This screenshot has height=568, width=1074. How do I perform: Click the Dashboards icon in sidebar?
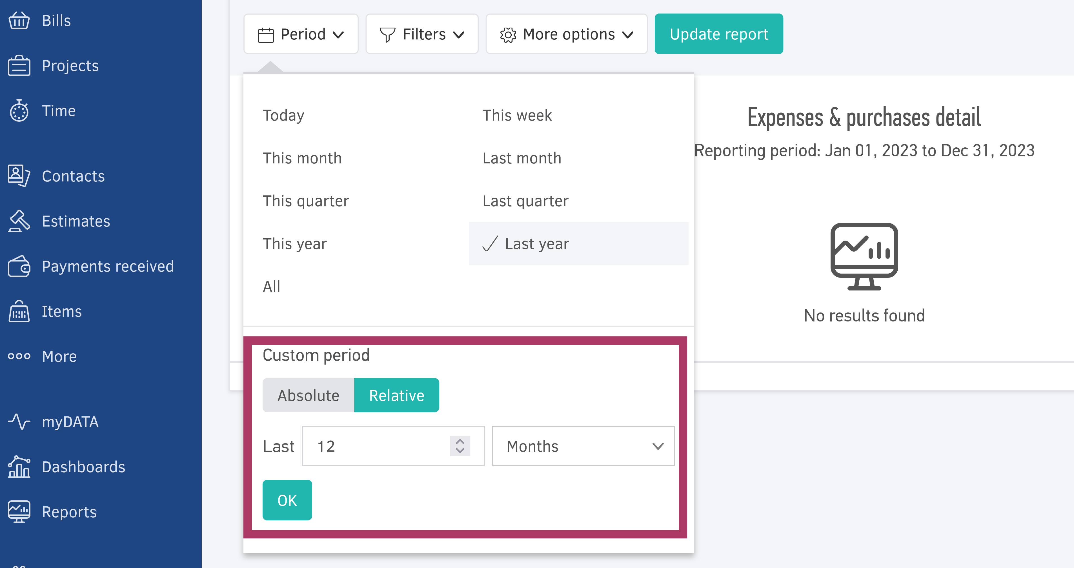[19, 467]
